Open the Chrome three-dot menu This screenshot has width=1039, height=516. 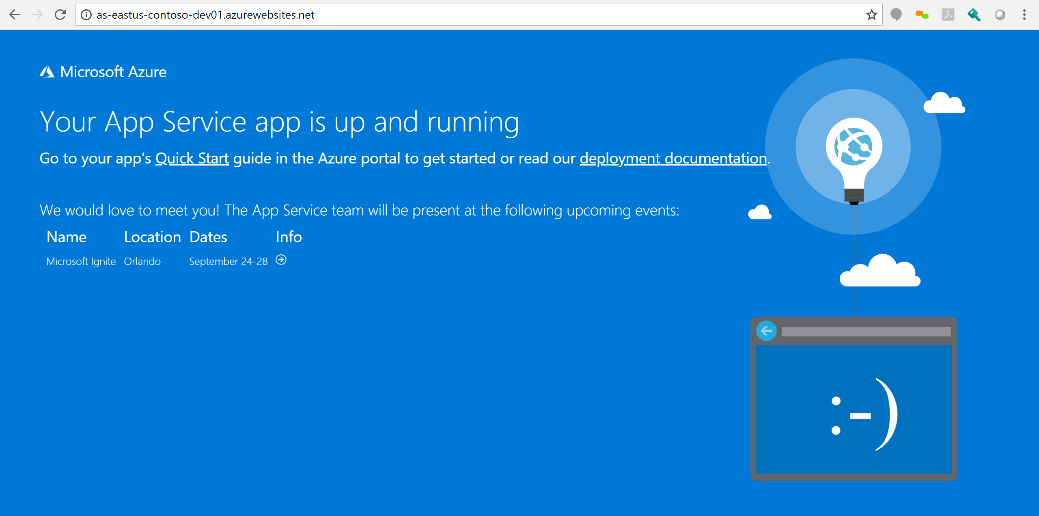coord(1024,15)
